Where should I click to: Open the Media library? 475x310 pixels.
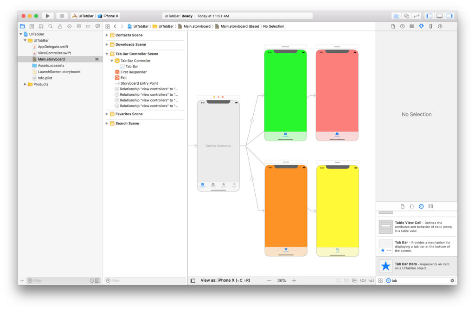(x=430, y=206)
